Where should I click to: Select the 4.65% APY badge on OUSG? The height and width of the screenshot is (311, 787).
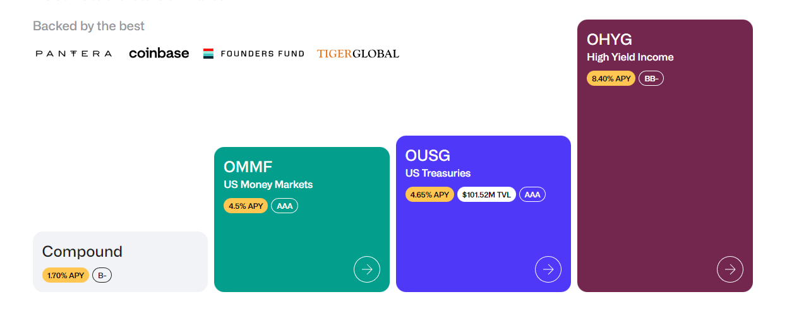click(x=430, y=194)
